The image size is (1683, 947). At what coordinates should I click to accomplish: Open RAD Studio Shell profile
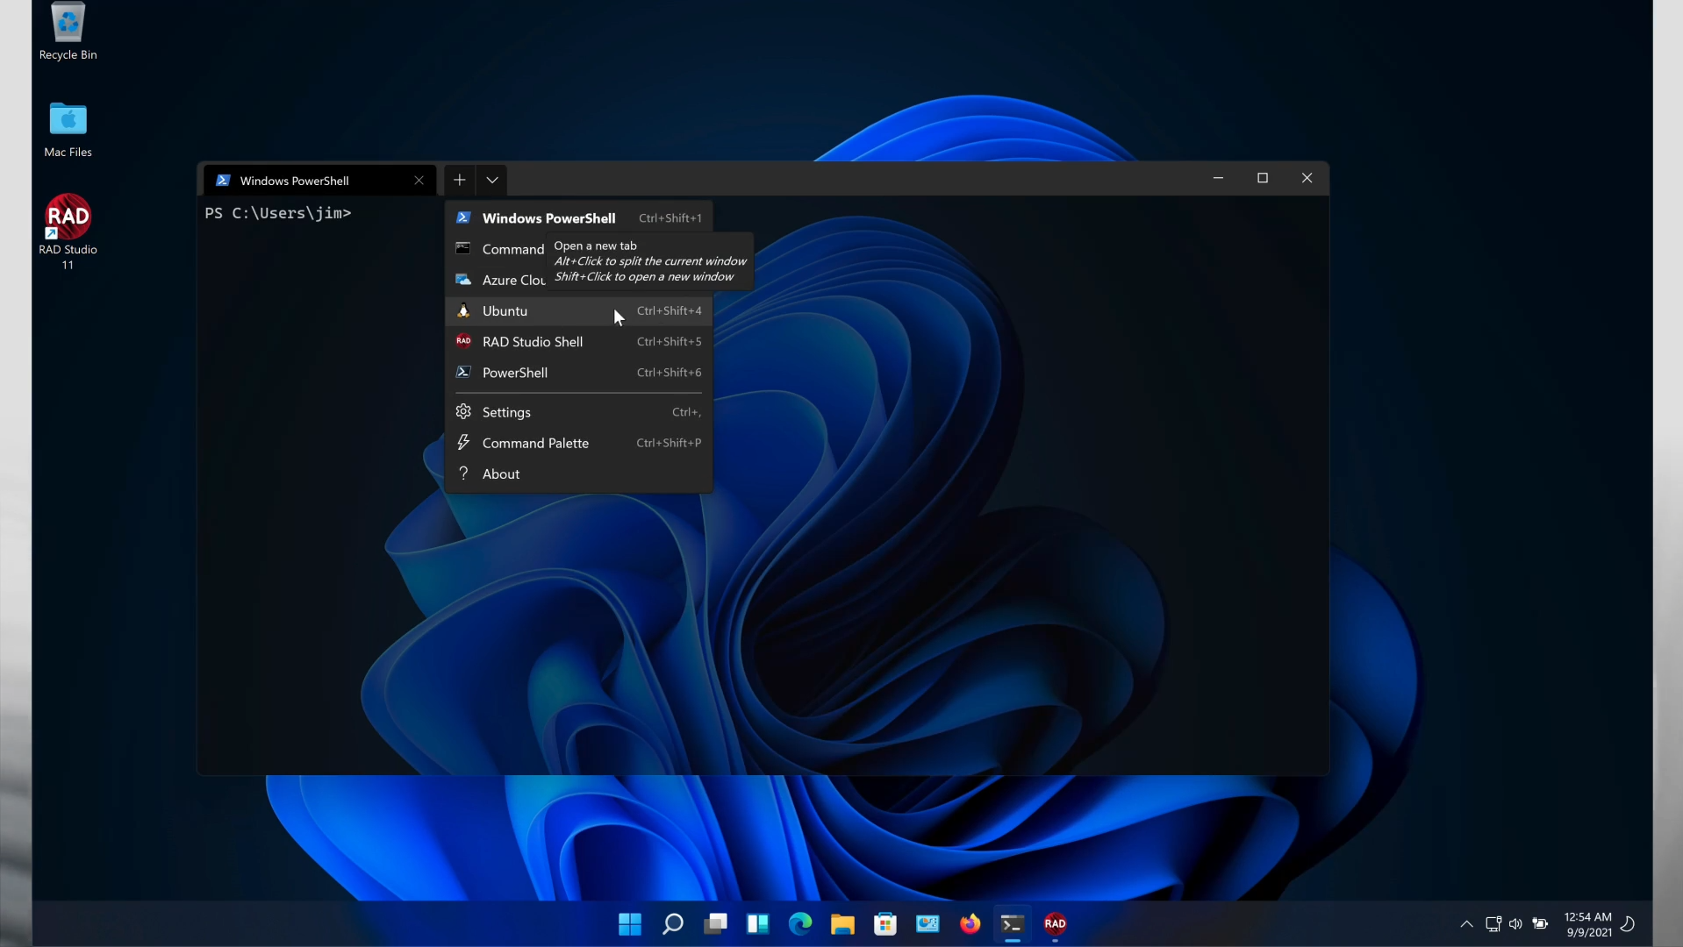[578, 342]
